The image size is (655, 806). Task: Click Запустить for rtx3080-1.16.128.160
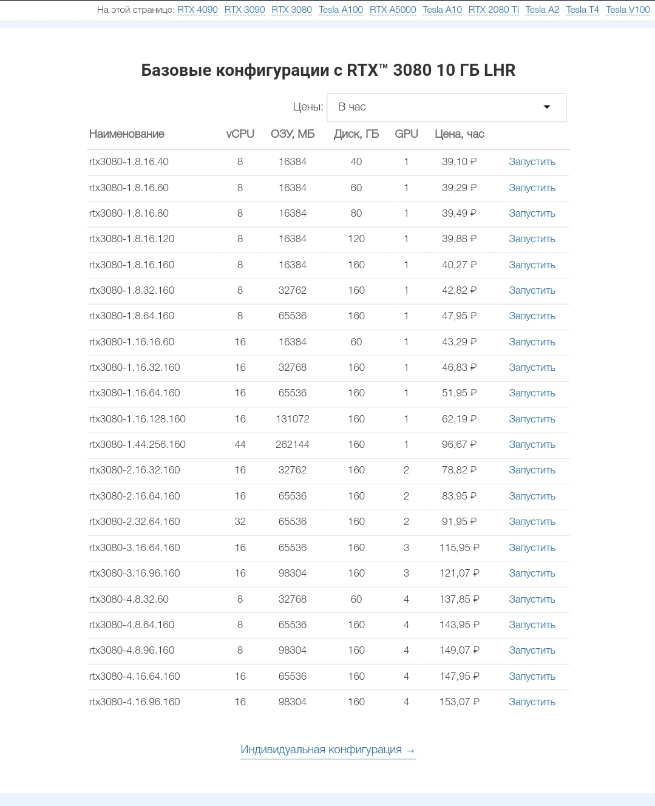pyautogui.click(x=532, y=419)
